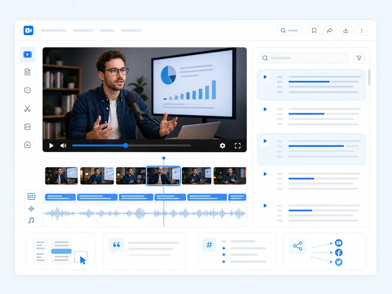Select the first caption block in the track
392x294 pixels.
[60, 197]
